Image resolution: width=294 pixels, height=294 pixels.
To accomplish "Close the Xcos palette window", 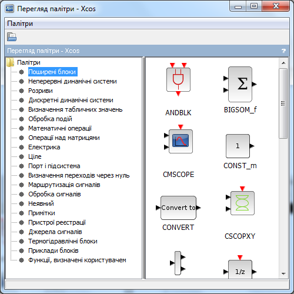I will point(276,6).
